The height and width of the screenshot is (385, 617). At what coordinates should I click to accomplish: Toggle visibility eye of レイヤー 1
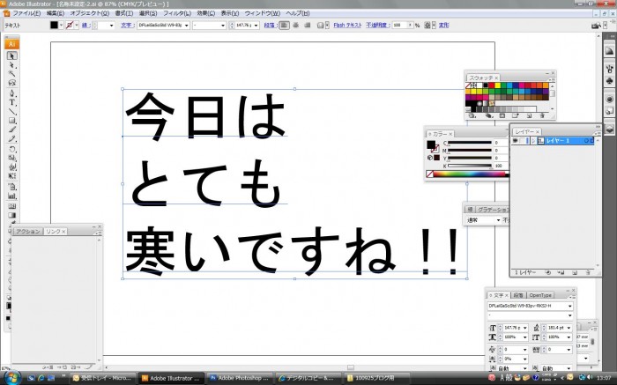[x=515, y=141]
